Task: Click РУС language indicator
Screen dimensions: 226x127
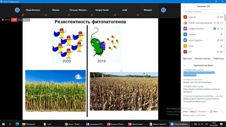Action: pos(207,124)
